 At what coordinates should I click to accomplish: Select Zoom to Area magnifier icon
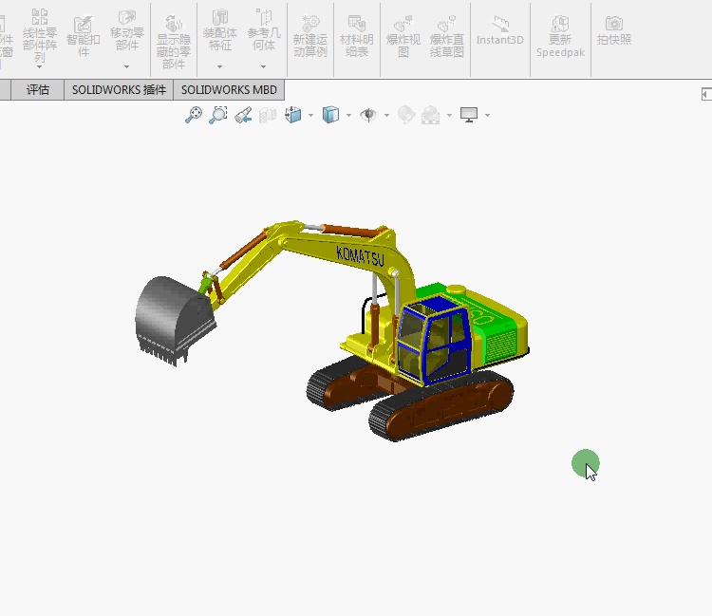pos(218,115)
